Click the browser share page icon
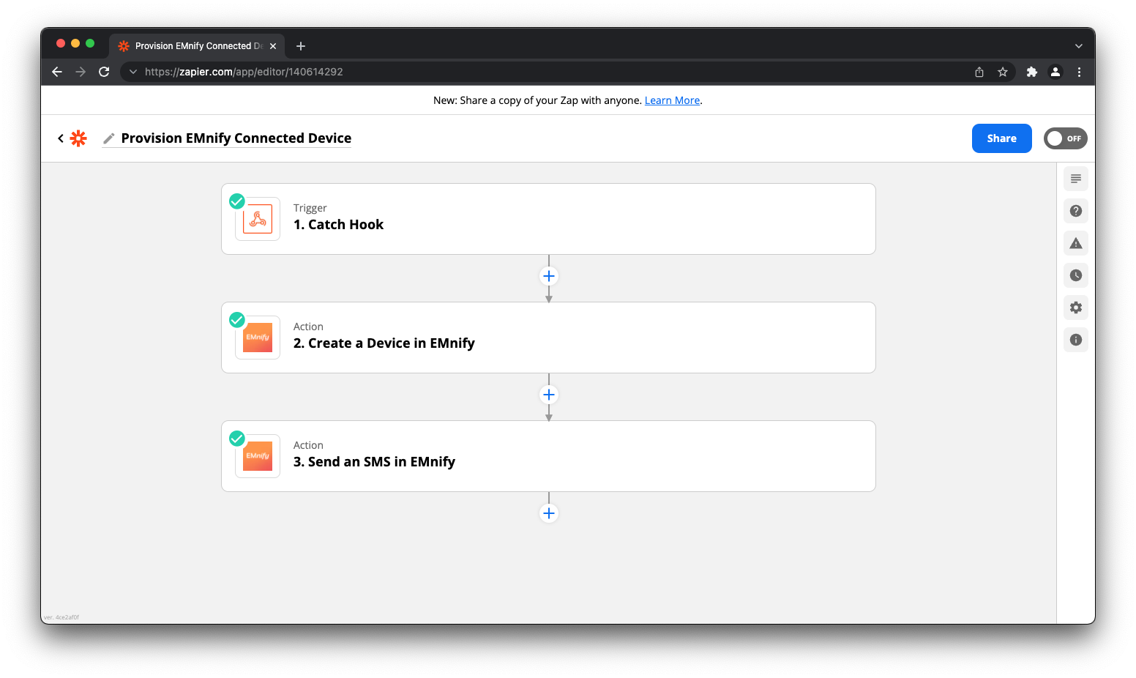The height and width of the screenshot is (678, 1136). pos(979,72)
